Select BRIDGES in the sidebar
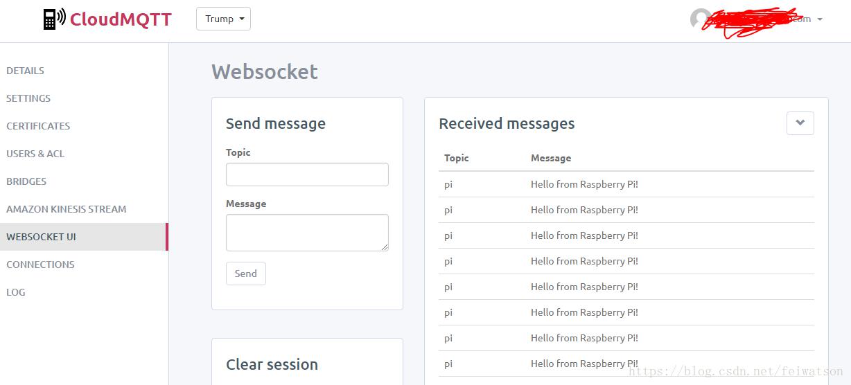The image size is (851, 385). [26, 181]
